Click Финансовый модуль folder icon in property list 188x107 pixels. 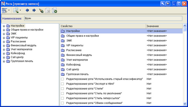[x=63, y=55]
